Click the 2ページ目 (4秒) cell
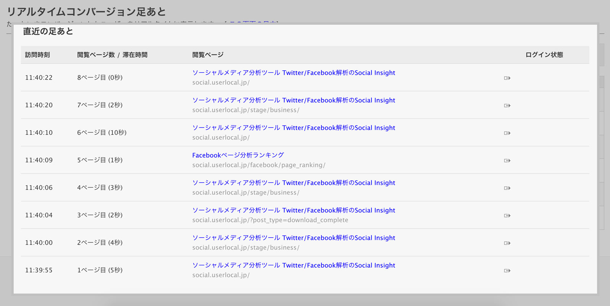The image size is (610, 306). [100, 242]
